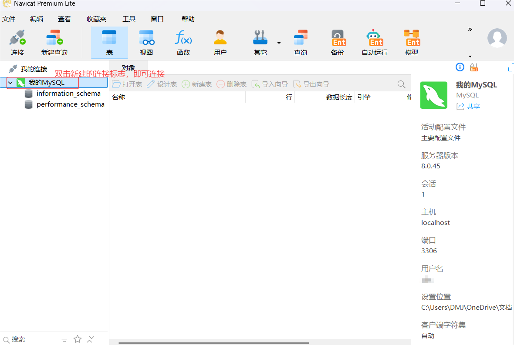514x345 pixels.
Task: Launch 导入向导 (Import Wizard)
Action: 270,84
